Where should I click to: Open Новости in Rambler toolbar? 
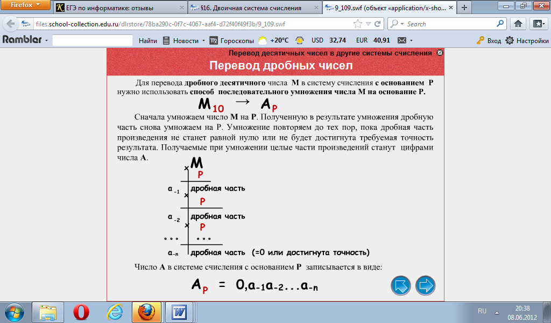[181, 41]
